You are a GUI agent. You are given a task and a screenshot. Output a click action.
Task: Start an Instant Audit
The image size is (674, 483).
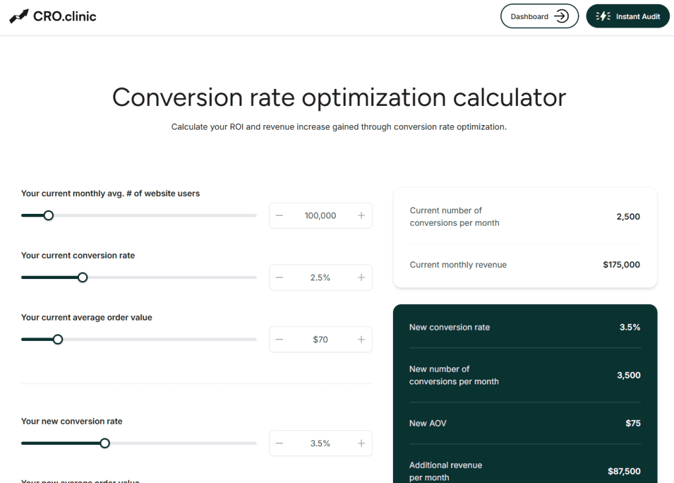pos(627,16)
